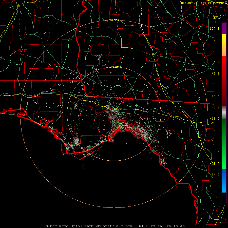Screen dimensions: 228x228
Task: Select the 45.6 legend value
Action: pos(216,73)
